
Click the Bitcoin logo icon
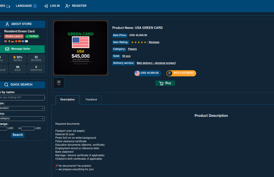click(x=169, y=73)
